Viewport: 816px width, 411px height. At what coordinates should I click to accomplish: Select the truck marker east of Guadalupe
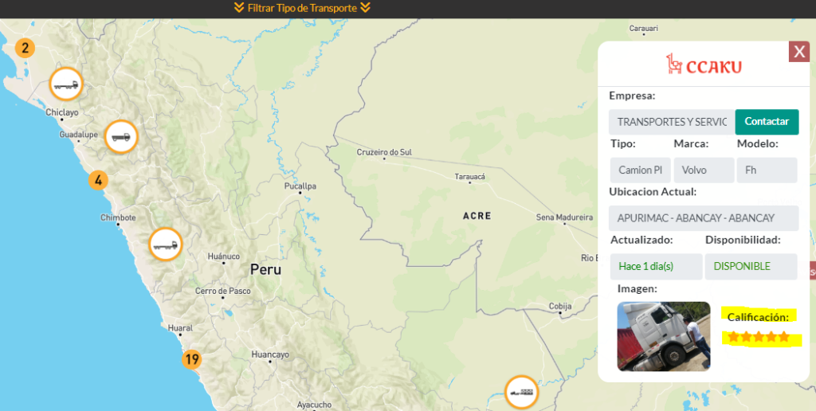(122, 136)
